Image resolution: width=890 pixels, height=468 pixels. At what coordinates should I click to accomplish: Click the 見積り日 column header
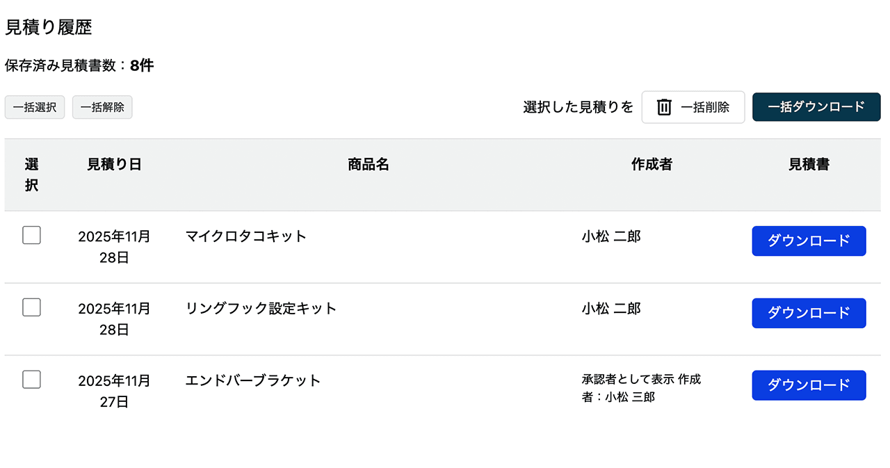(x=114, y=165)
